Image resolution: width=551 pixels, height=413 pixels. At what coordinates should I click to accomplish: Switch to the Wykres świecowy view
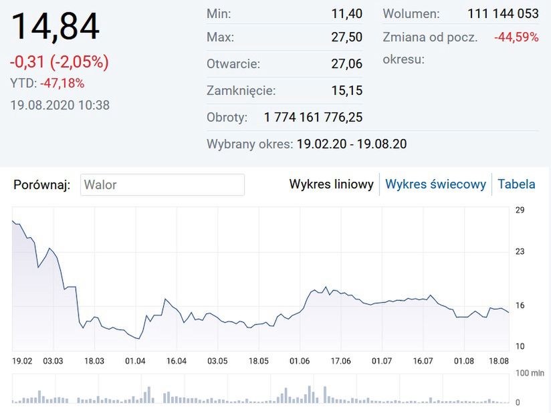pos(435,184)
